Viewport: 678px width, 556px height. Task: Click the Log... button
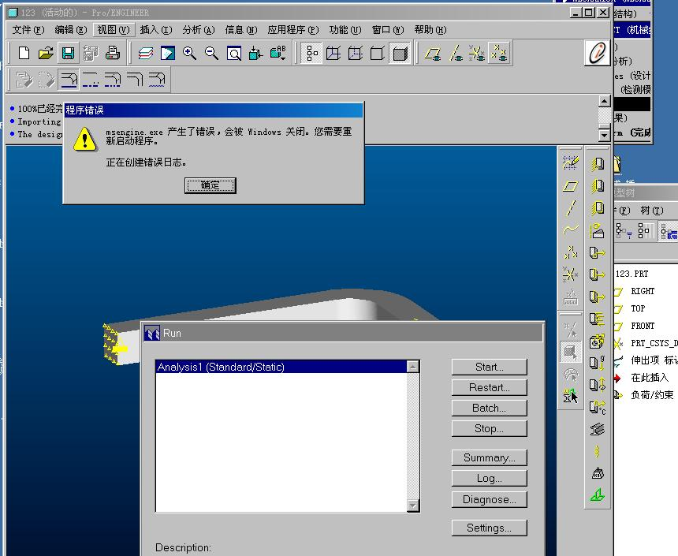click(489, 478)
